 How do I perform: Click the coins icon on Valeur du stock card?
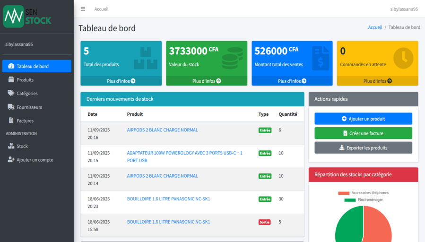pyautogui.click(x=232, y=58)
